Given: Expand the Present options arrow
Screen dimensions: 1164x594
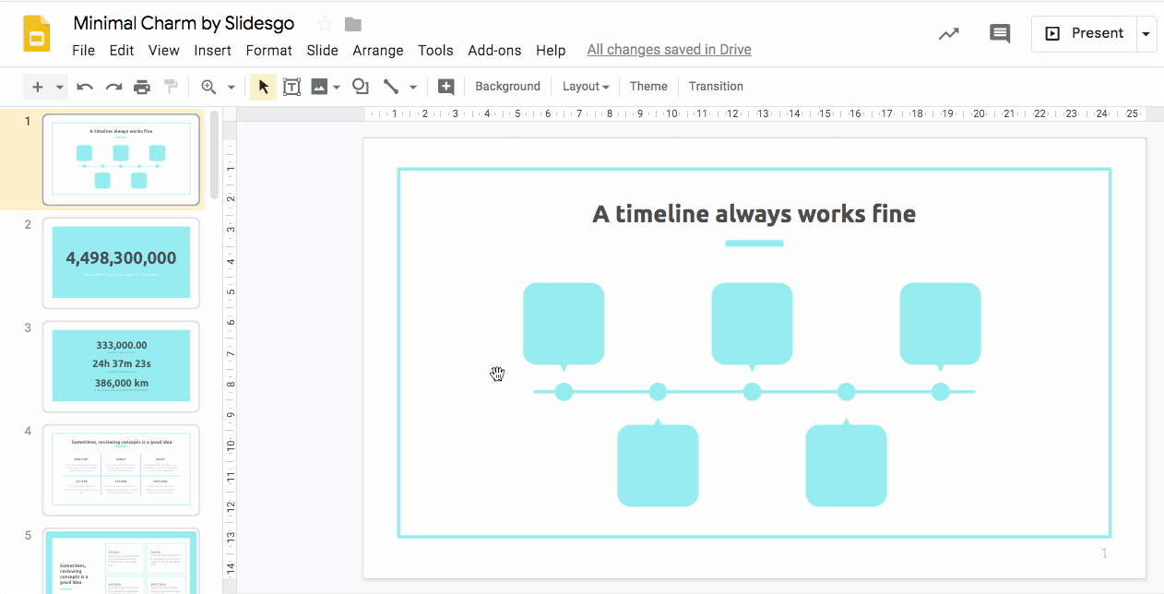Looking at the screenshot, I should point(1146,33).
